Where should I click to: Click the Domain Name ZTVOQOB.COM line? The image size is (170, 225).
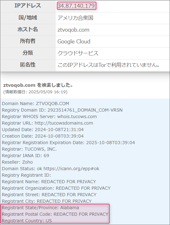[x=35, y=104]
